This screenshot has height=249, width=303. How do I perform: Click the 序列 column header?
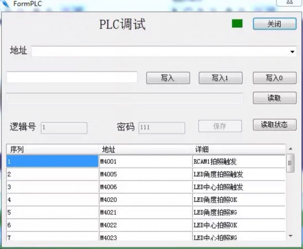coord(53,149)
